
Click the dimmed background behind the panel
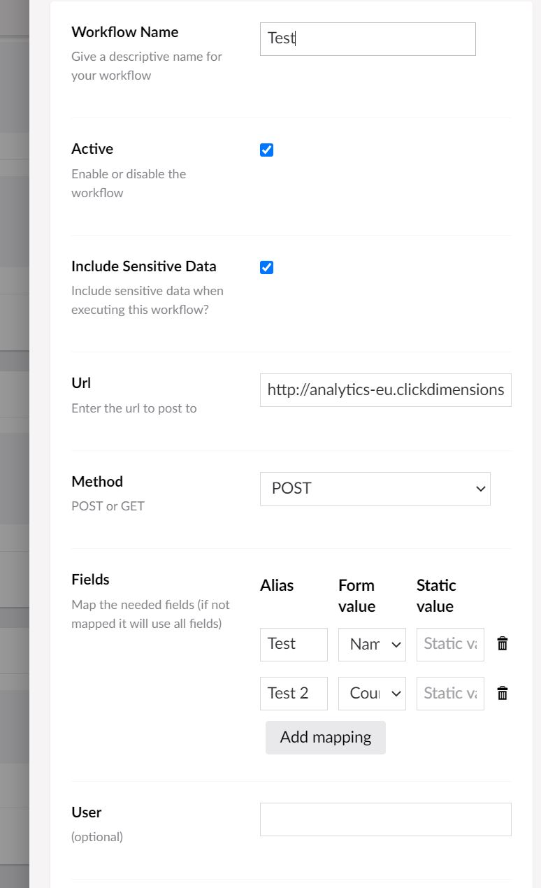coord(14,444)
